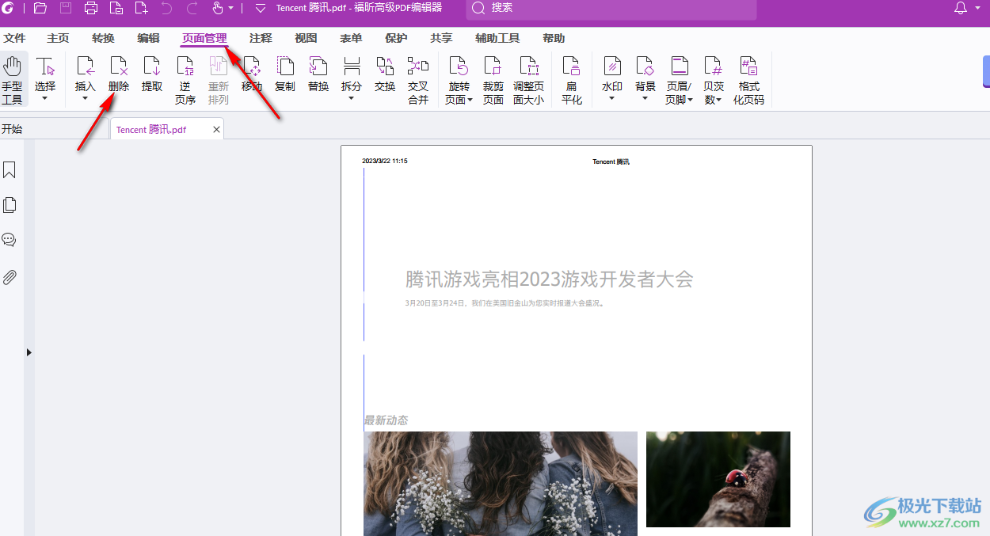The image size is (990, 536).
Task: Select the hand mode icon in title bar
Action: pyautogui.click(x=218, y=8)
